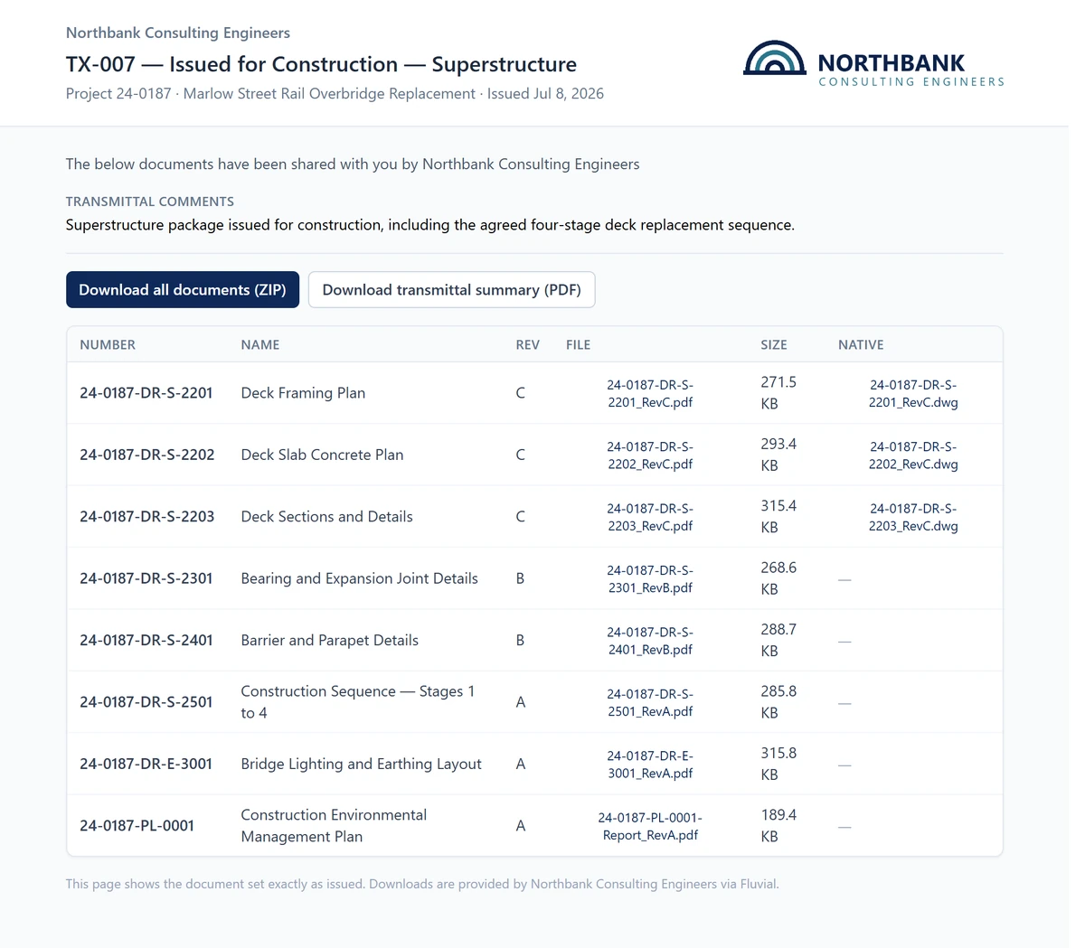Open file 24-0187-DR-S-2201_RevC.pdf
Image resolution: width=1085 pixels, height=948 pixels.
tap(650, 394)
